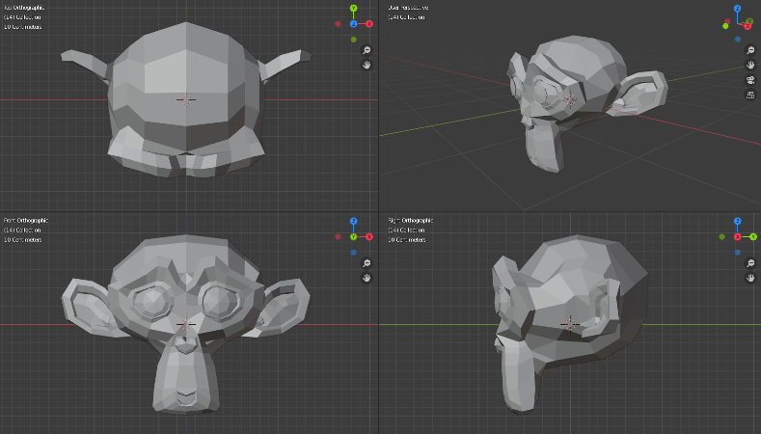
Task: Toggle camera view in the perspective viewport
Action: [x=750, y=79]
